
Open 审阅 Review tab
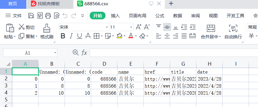195,16
